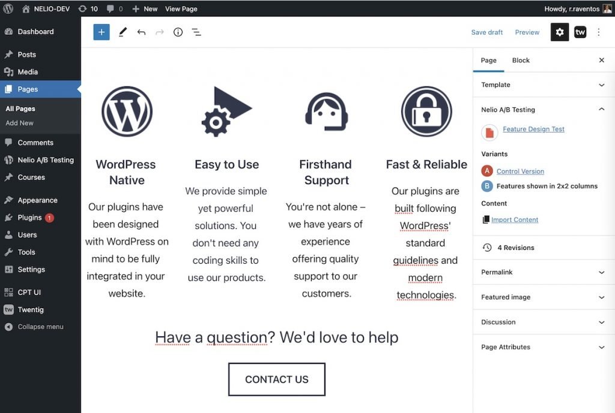615x413 pixels.
Task: Open 4 Revisions
Action: pyautogui.click(x=543, y=248)
